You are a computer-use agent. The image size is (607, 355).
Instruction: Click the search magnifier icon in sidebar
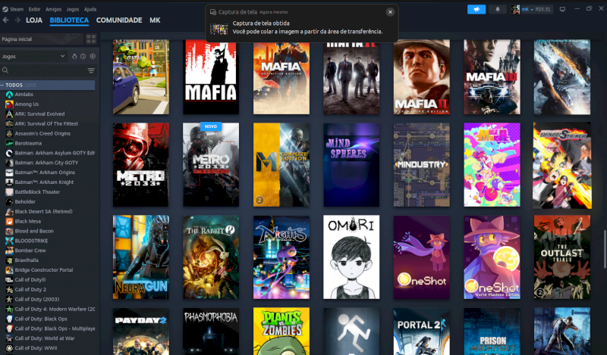pyautogui.click(x=5, y=70)
